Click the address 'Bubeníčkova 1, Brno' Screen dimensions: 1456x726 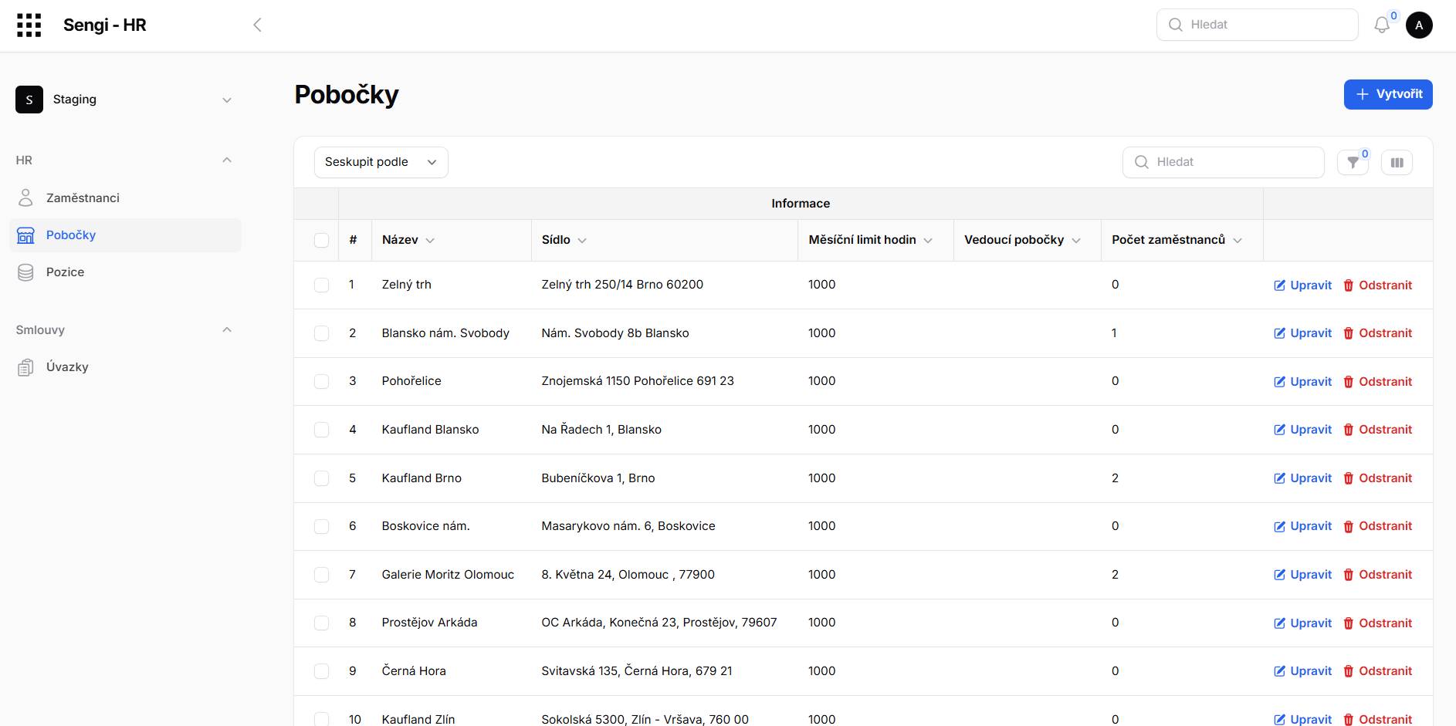(598, 478)
